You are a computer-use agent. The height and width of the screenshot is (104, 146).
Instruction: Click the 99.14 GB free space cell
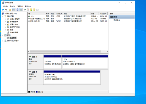103,16
